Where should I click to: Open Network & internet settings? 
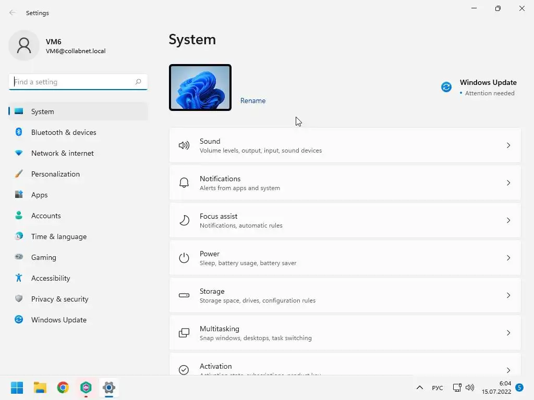[x=78, y=153]
